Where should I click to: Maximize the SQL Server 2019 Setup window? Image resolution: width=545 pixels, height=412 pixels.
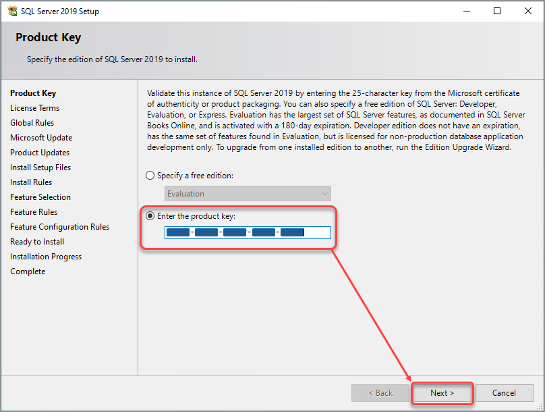497,11
